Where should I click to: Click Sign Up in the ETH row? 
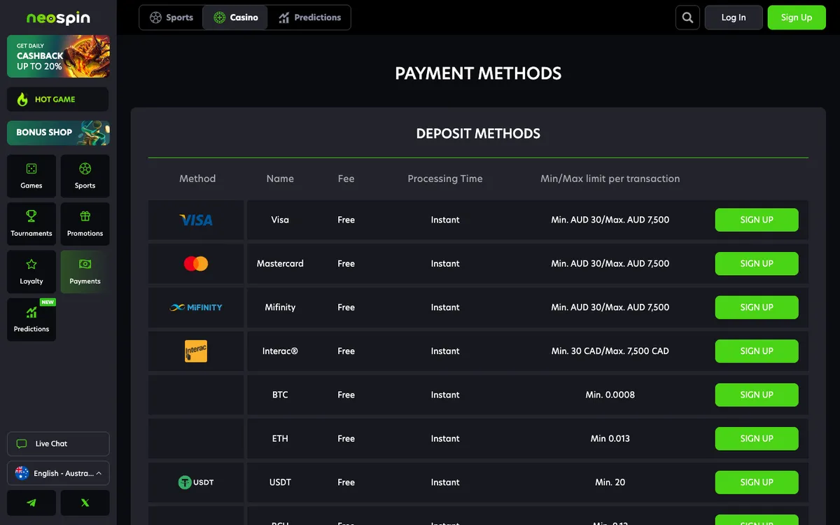pos(757,439)
